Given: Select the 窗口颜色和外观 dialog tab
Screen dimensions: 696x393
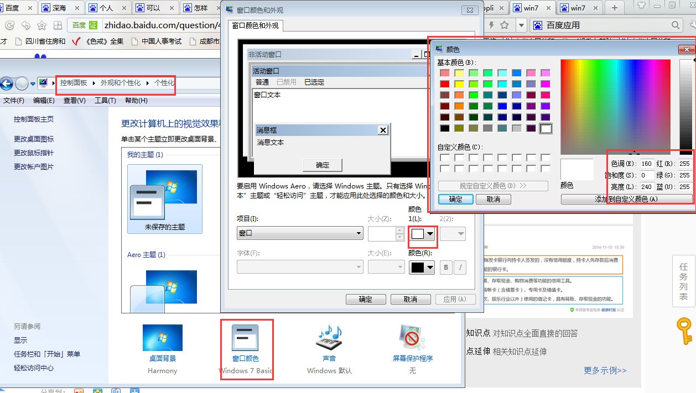Looking at the screenshot, I should pyautogui.click(x=255, y=25).
